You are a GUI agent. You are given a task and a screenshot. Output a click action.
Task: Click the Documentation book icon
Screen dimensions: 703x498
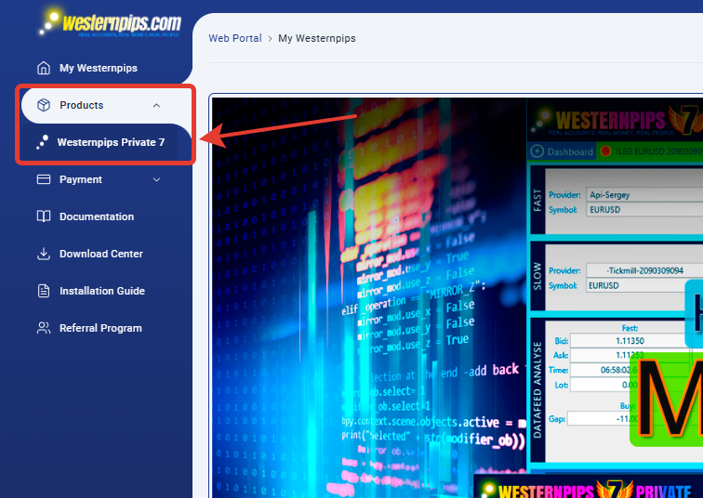[44, 216]
